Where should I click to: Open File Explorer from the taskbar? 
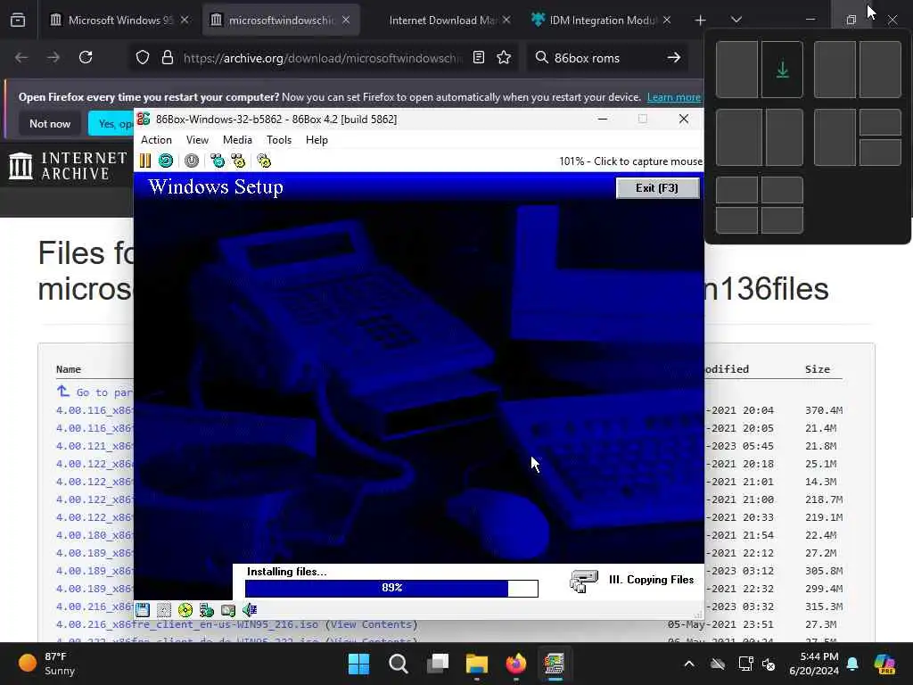[476, 664]
